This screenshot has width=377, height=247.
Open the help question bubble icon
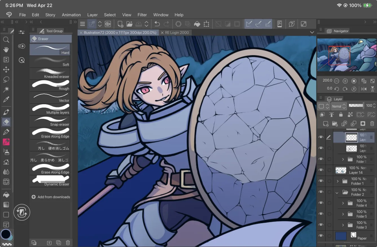point(292,24)
